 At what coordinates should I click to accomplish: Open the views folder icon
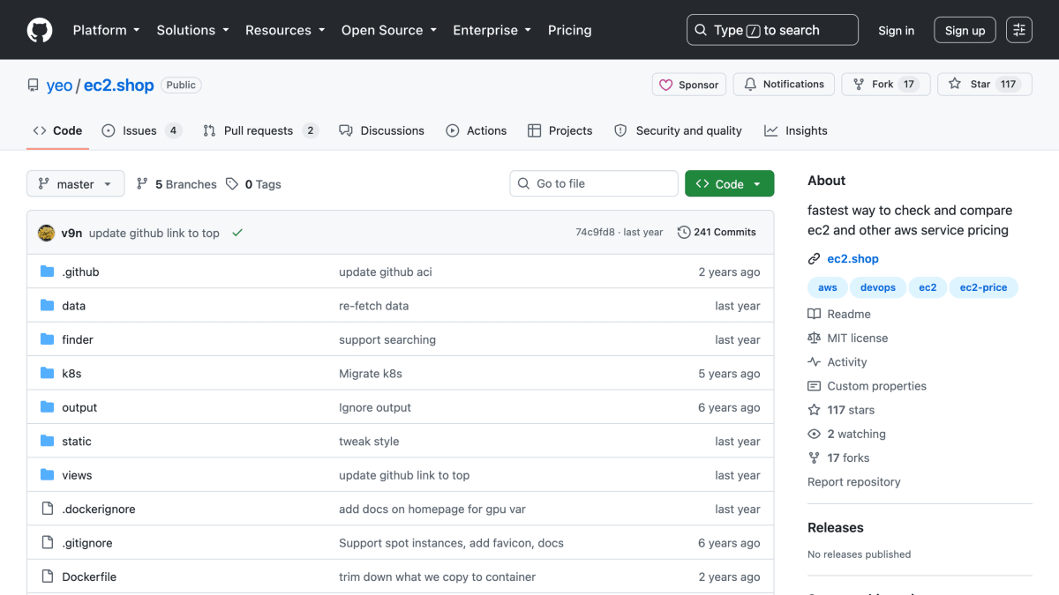(x=48, y=475)
